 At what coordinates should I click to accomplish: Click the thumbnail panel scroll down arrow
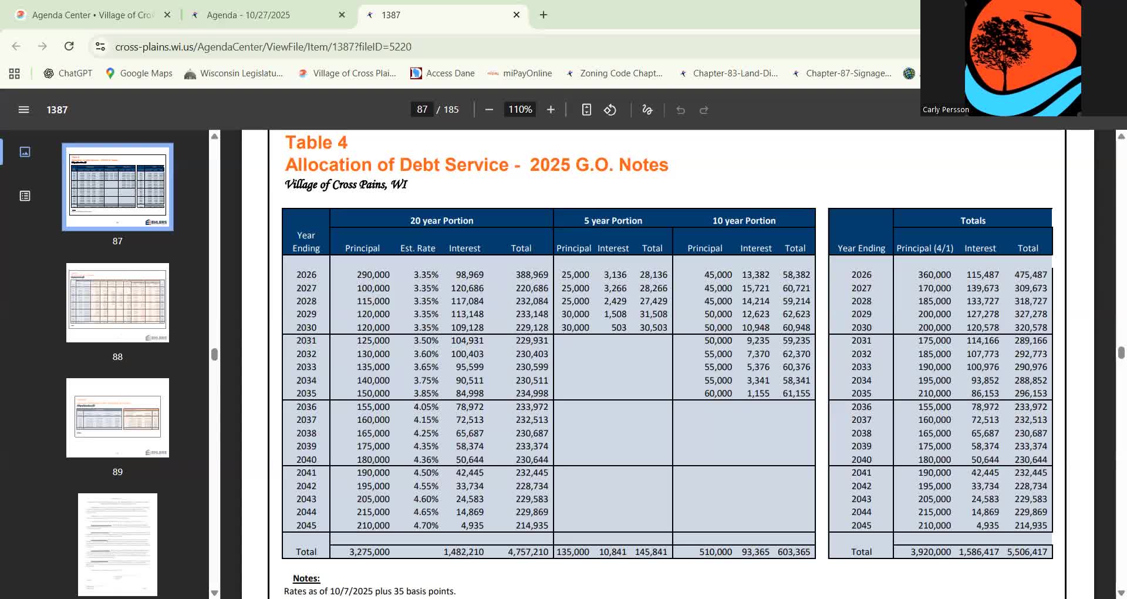(x=214, y=593)
